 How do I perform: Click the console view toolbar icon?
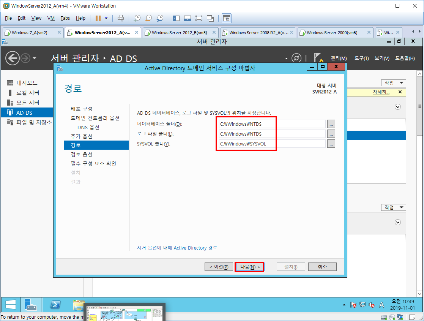(227, 18)
